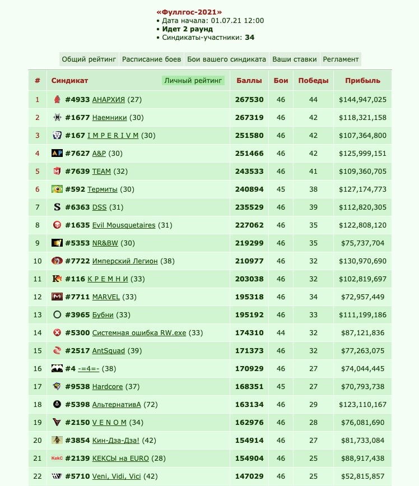This screenshot has width=419, height=486.
Task: Click the Evil Mousquetaires red skull icon
Action: coord(57,225)
